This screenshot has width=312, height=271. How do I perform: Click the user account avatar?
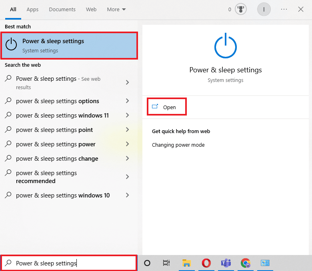click(264, 9)
